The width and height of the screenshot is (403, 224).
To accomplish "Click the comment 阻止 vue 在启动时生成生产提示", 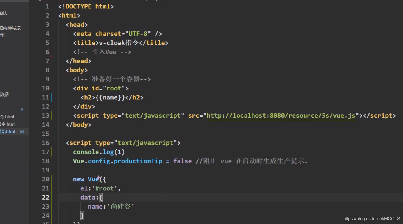I will click(x=252, y=161).
